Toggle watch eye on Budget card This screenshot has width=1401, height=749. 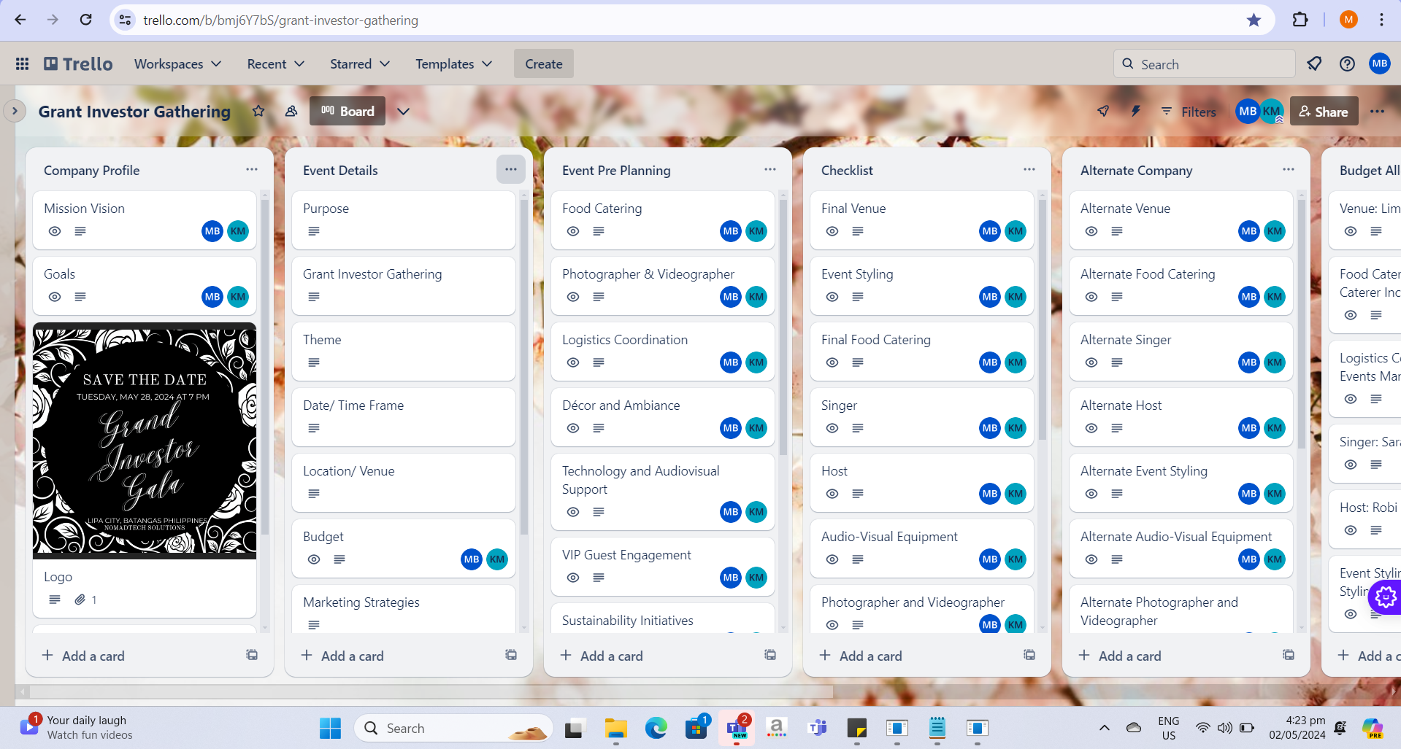pos(314,559)
